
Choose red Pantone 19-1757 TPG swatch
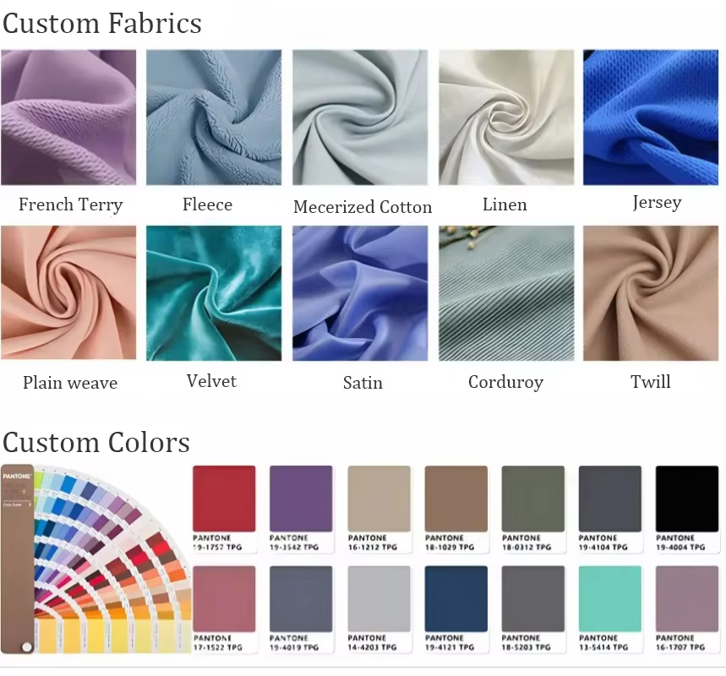(224, 509)
